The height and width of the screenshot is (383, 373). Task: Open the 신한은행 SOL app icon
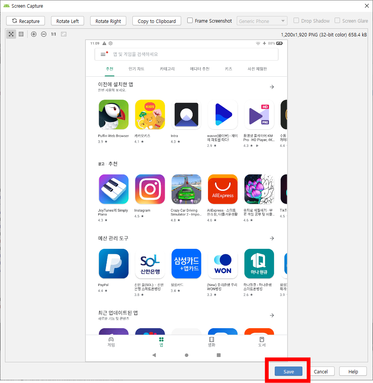coord(150,263)
